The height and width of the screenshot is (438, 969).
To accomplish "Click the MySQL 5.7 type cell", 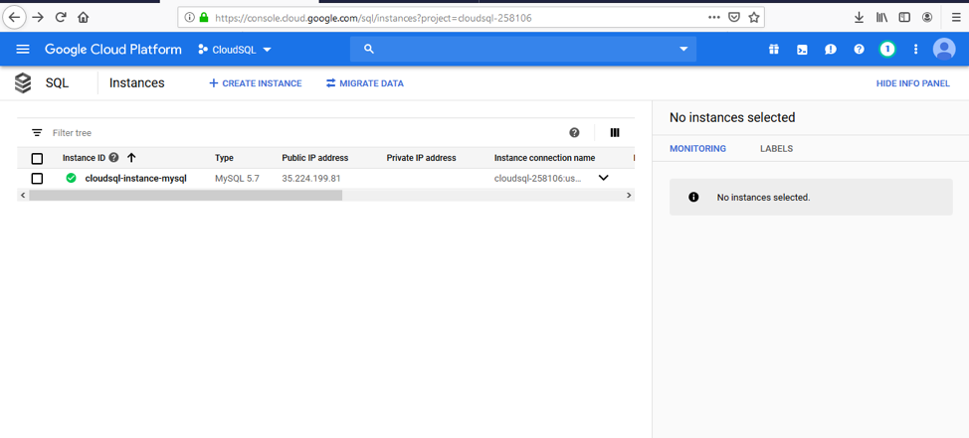I will 238,179.
